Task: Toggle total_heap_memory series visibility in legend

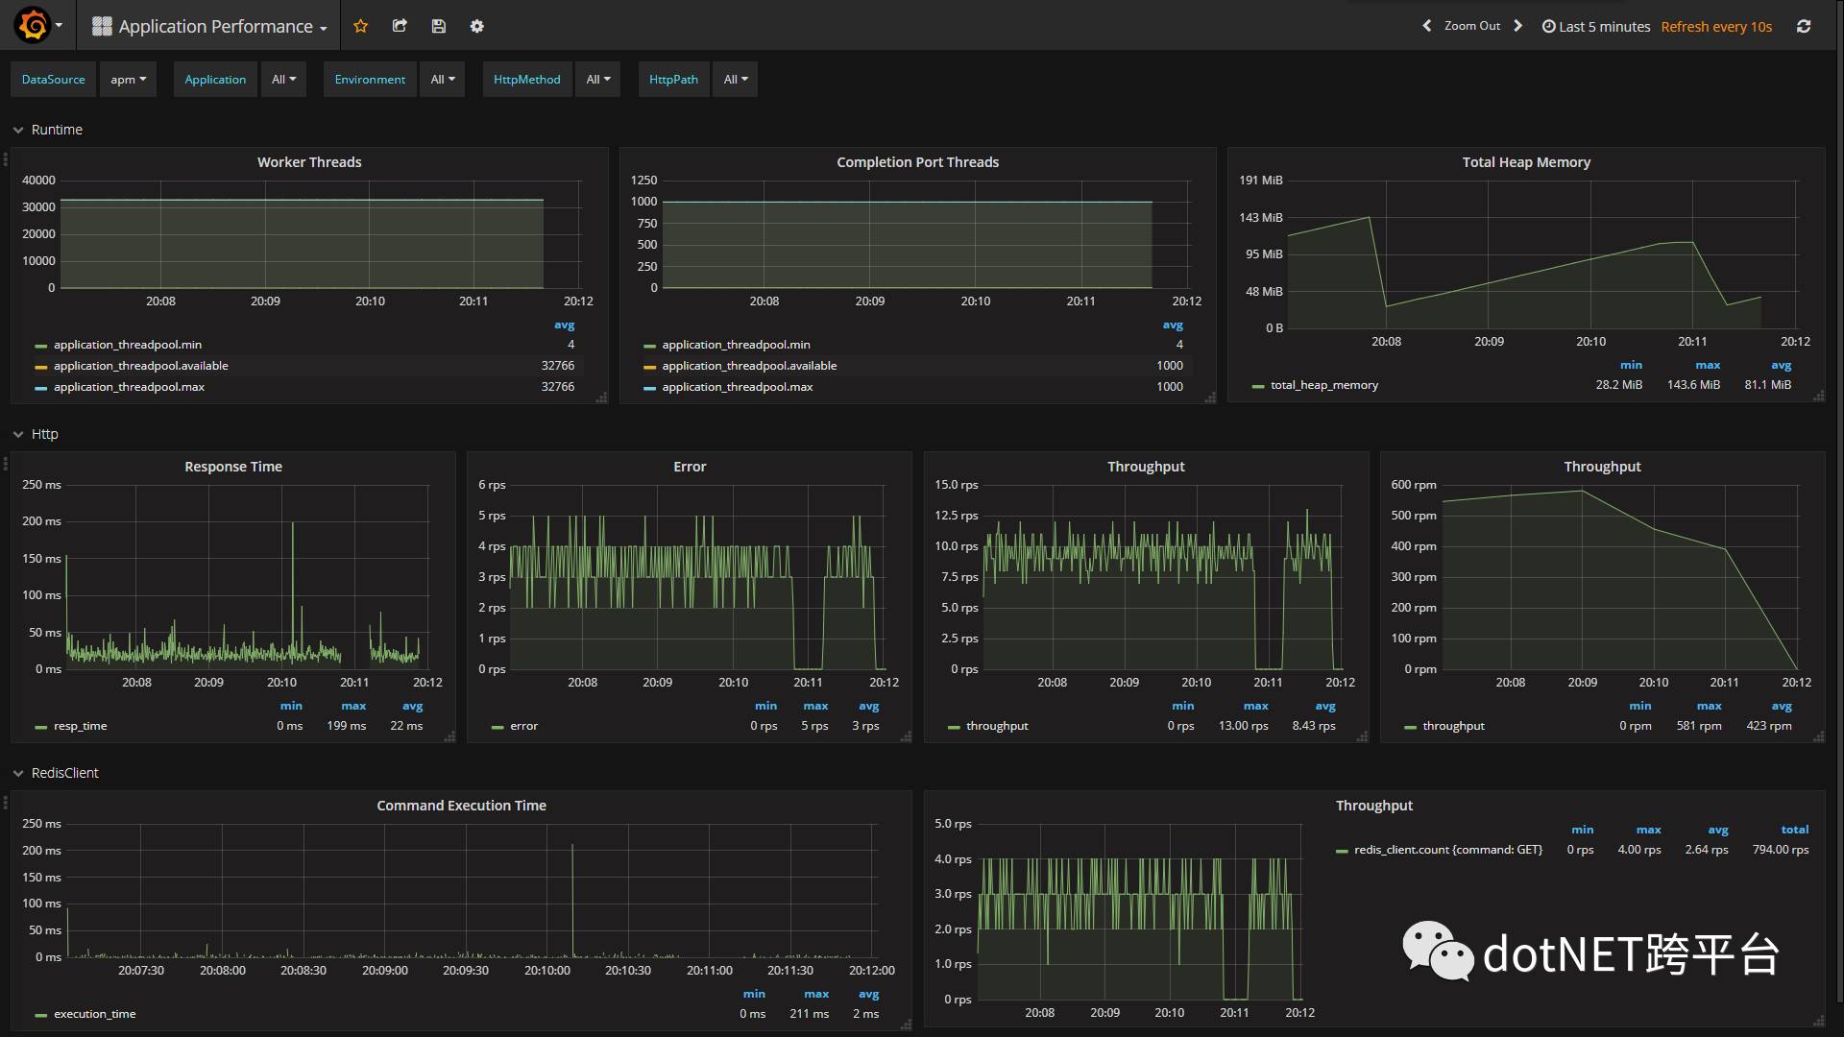Action: pos(1323,385)
